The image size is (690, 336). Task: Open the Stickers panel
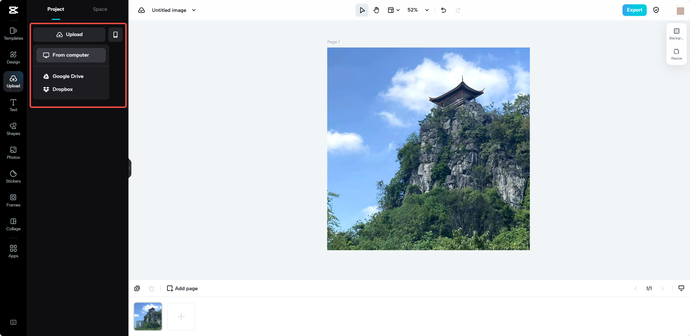click(x=13, y=176)
